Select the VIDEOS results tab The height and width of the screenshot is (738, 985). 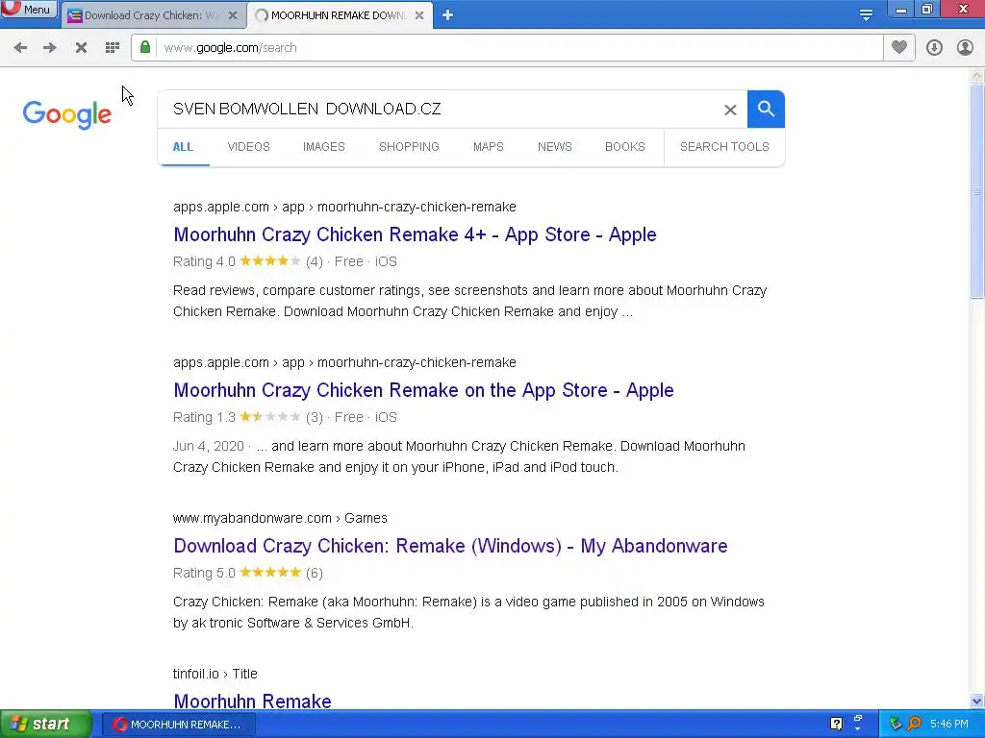tap(249, 147)
